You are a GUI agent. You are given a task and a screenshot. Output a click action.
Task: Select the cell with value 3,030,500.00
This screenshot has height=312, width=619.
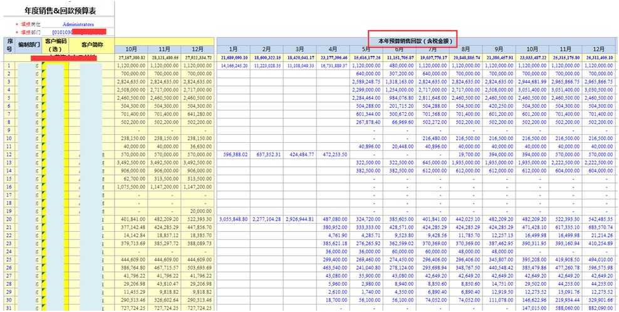598,90
